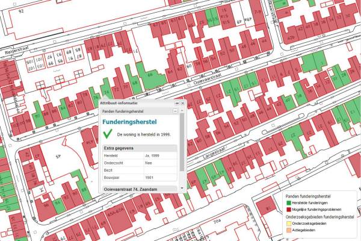The width and height of the screenshot is (361, 241).
Task: Click the Funderingsherstel heading in the popup
Action: click(129, 122)
